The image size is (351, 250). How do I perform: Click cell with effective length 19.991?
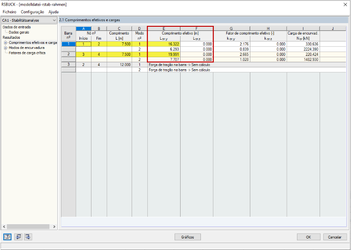pyautogui.click(x=164, y=54)
